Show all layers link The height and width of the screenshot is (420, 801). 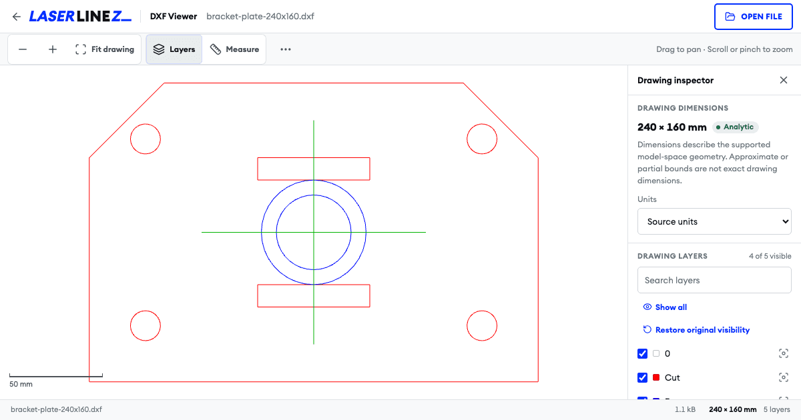tap(665, 307)
